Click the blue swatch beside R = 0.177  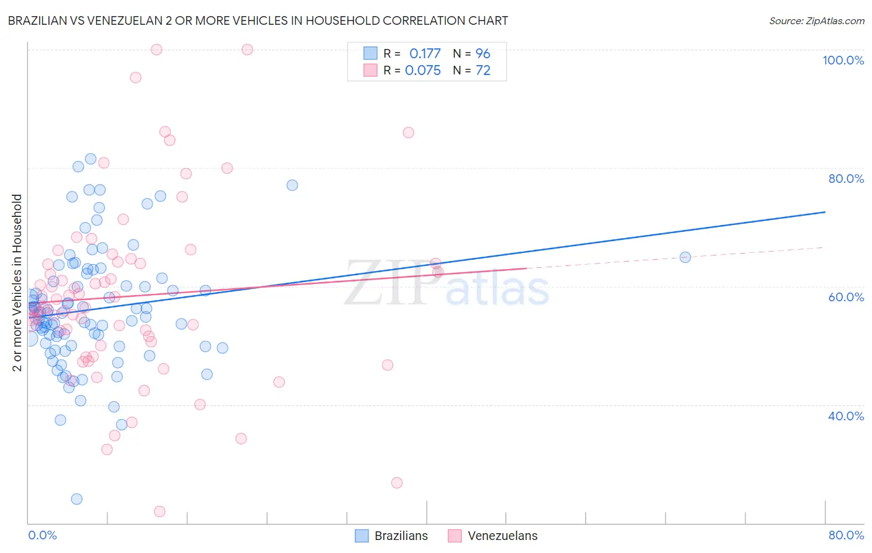point(370,53)
